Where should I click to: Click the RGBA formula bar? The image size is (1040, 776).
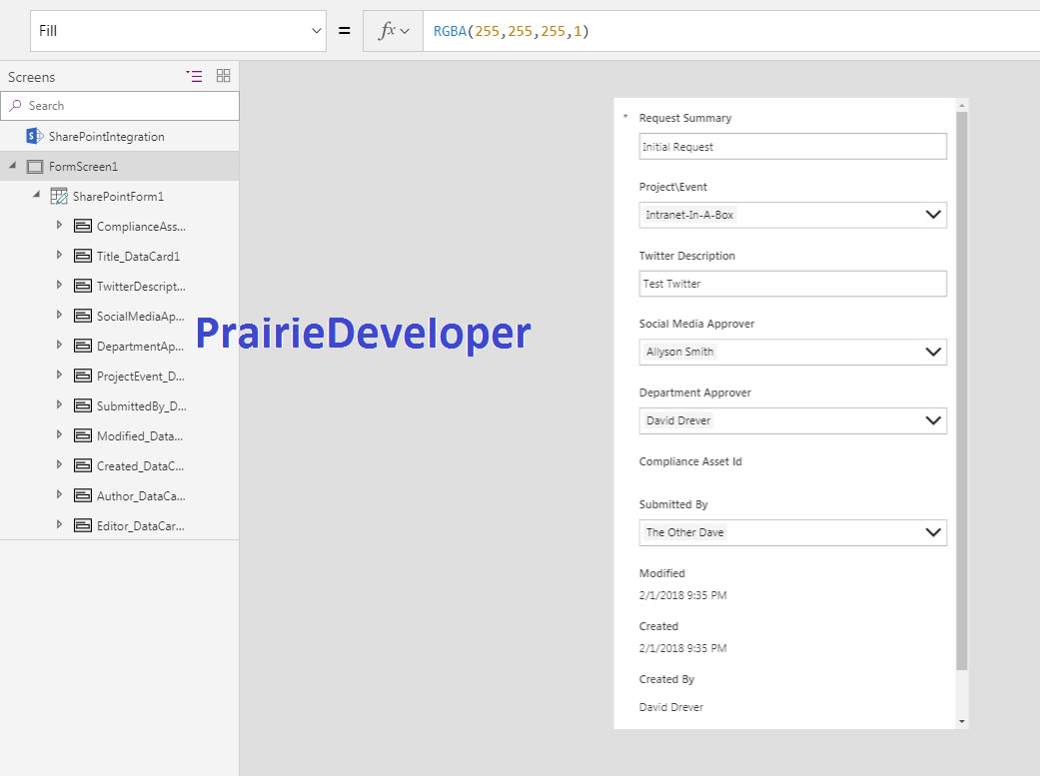731,31
